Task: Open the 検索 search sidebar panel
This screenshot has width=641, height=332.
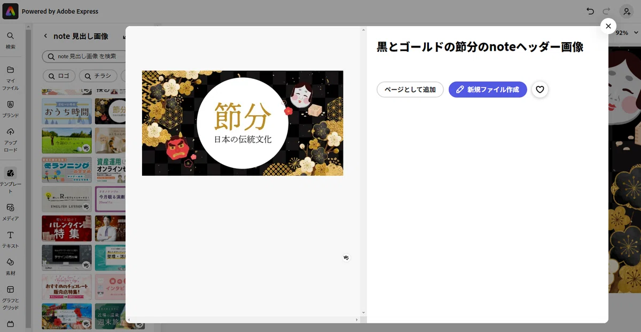Action: tap(11, 41)
